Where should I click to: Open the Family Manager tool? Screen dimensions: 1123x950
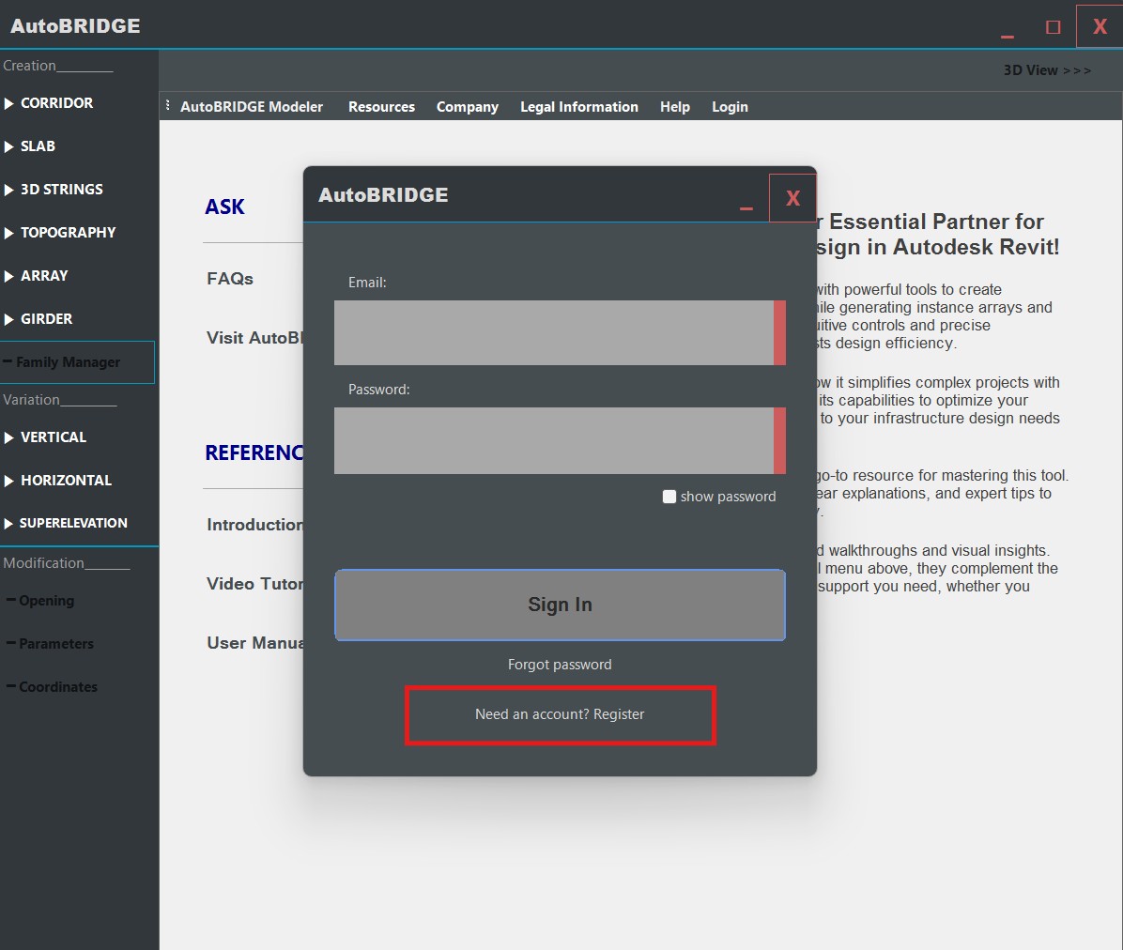pos(70,361)
